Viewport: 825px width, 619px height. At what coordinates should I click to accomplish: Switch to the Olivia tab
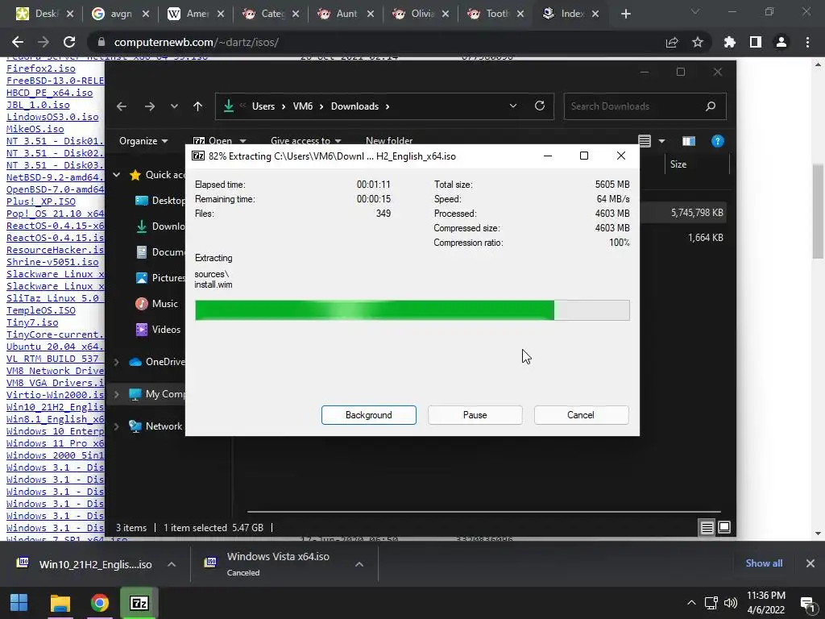[421, 14]
